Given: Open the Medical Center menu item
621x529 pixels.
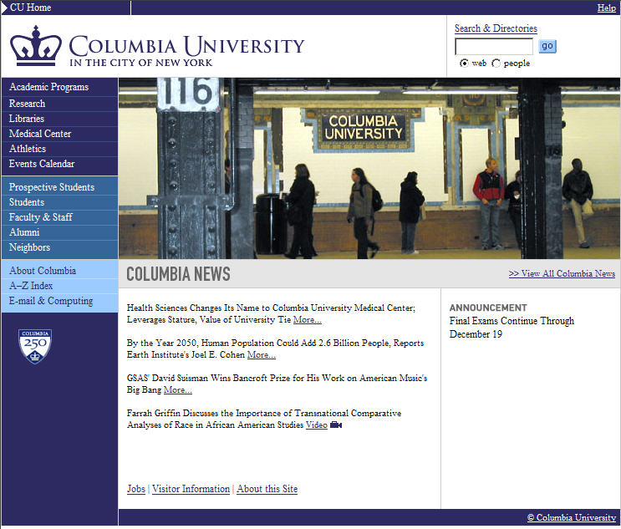Looking at the screenshot, I should [40, 134].
